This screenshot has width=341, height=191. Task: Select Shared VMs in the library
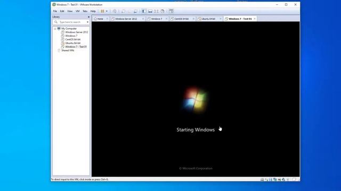click(x=68, y=50)
